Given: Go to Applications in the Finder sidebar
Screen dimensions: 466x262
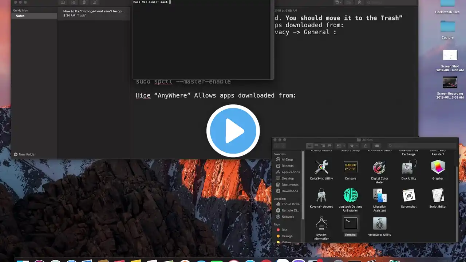Looking at the screenshot, I should tap(288, 172).
